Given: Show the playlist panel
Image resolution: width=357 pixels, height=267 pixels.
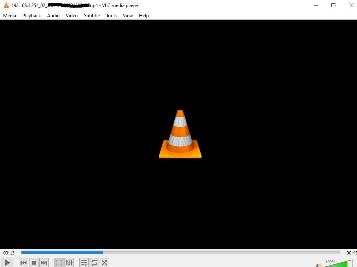Looking at the screenshot, I should [84, 263].
